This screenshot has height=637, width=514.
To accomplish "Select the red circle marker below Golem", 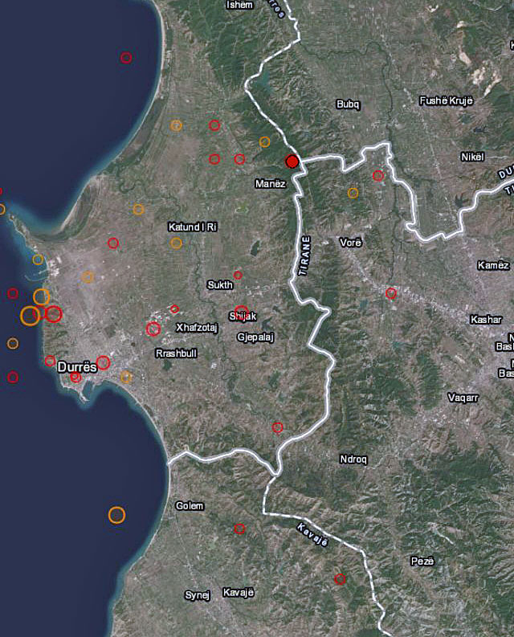I will click(239, 529).
